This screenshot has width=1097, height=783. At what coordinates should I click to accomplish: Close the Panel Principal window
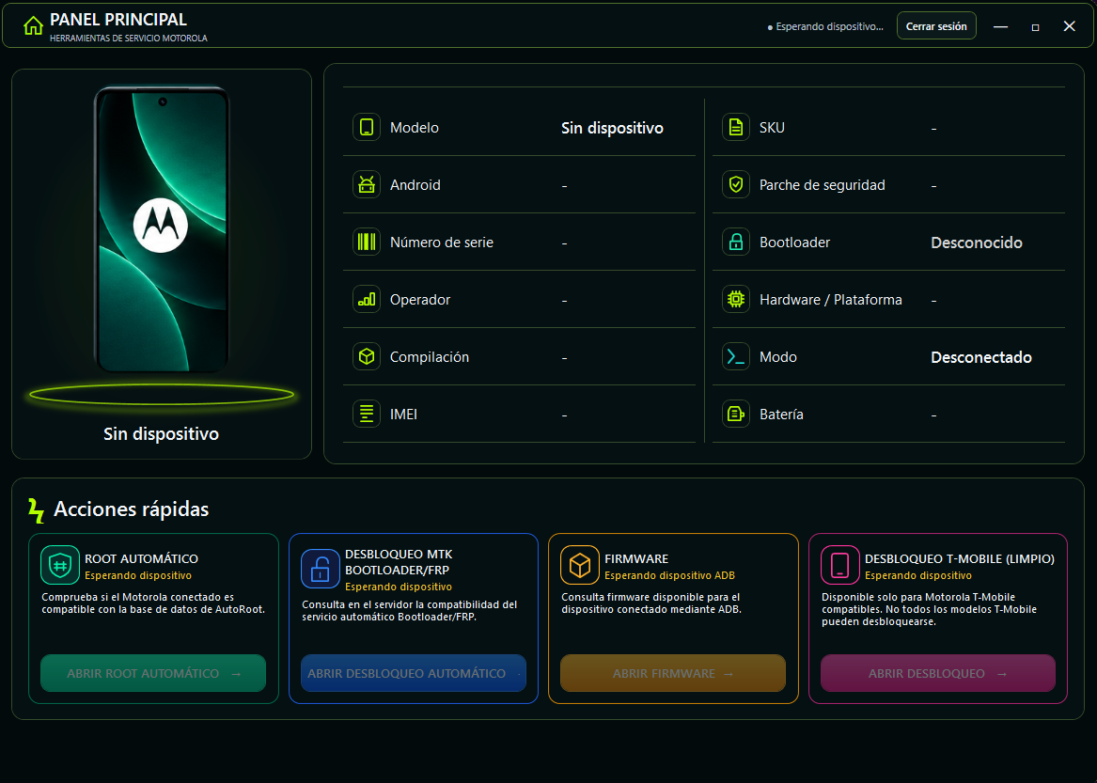point(1069,26)
